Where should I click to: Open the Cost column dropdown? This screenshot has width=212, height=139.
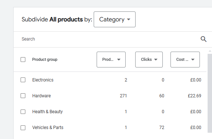185,59
